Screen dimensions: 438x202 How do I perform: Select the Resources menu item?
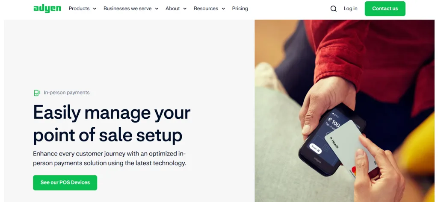(x=206, y=9)
